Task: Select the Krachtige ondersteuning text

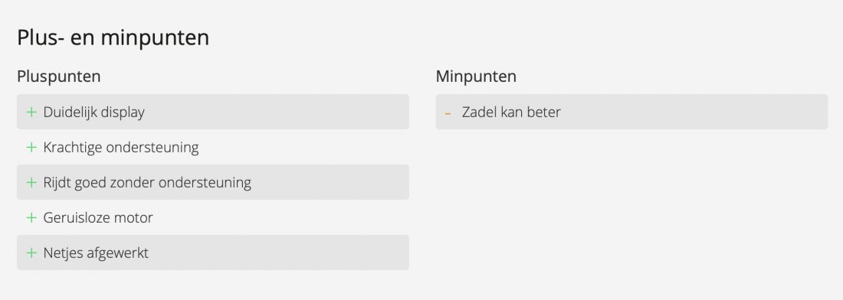Action: tap(121, 147)
